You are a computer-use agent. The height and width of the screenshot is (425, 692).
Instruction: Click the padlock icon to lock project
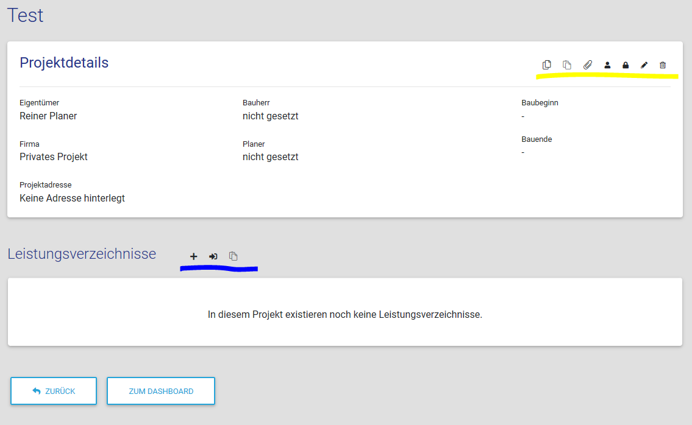click(626, 65)
